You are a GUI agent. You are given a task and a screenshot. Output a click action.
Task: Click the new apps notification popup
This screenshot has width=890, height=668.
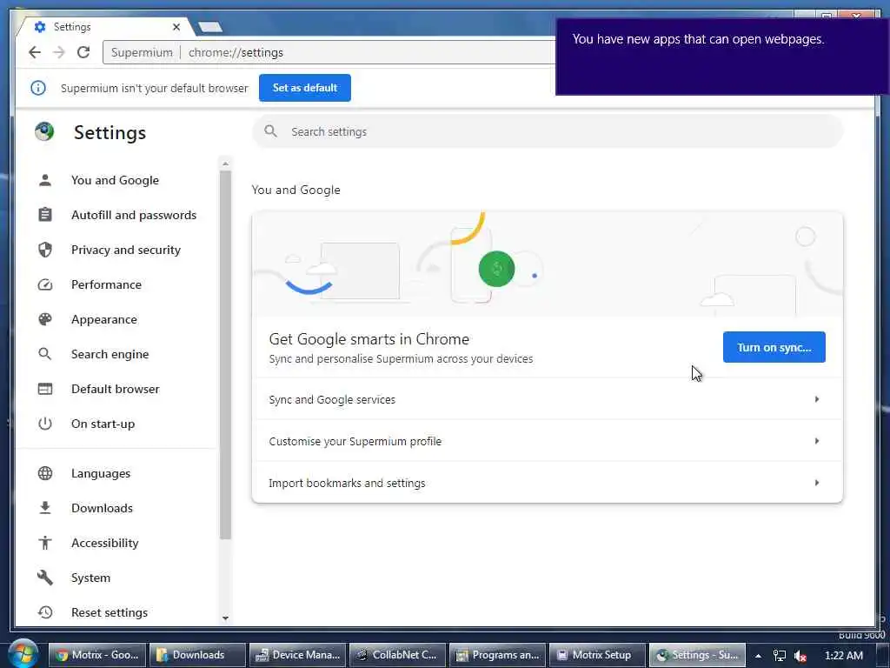click(722, 57)
